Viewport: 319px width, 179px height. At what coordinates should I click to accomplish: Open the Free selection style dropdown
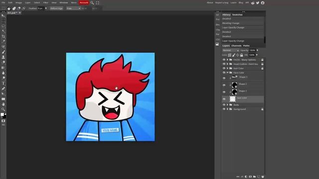tap(73, 8)
